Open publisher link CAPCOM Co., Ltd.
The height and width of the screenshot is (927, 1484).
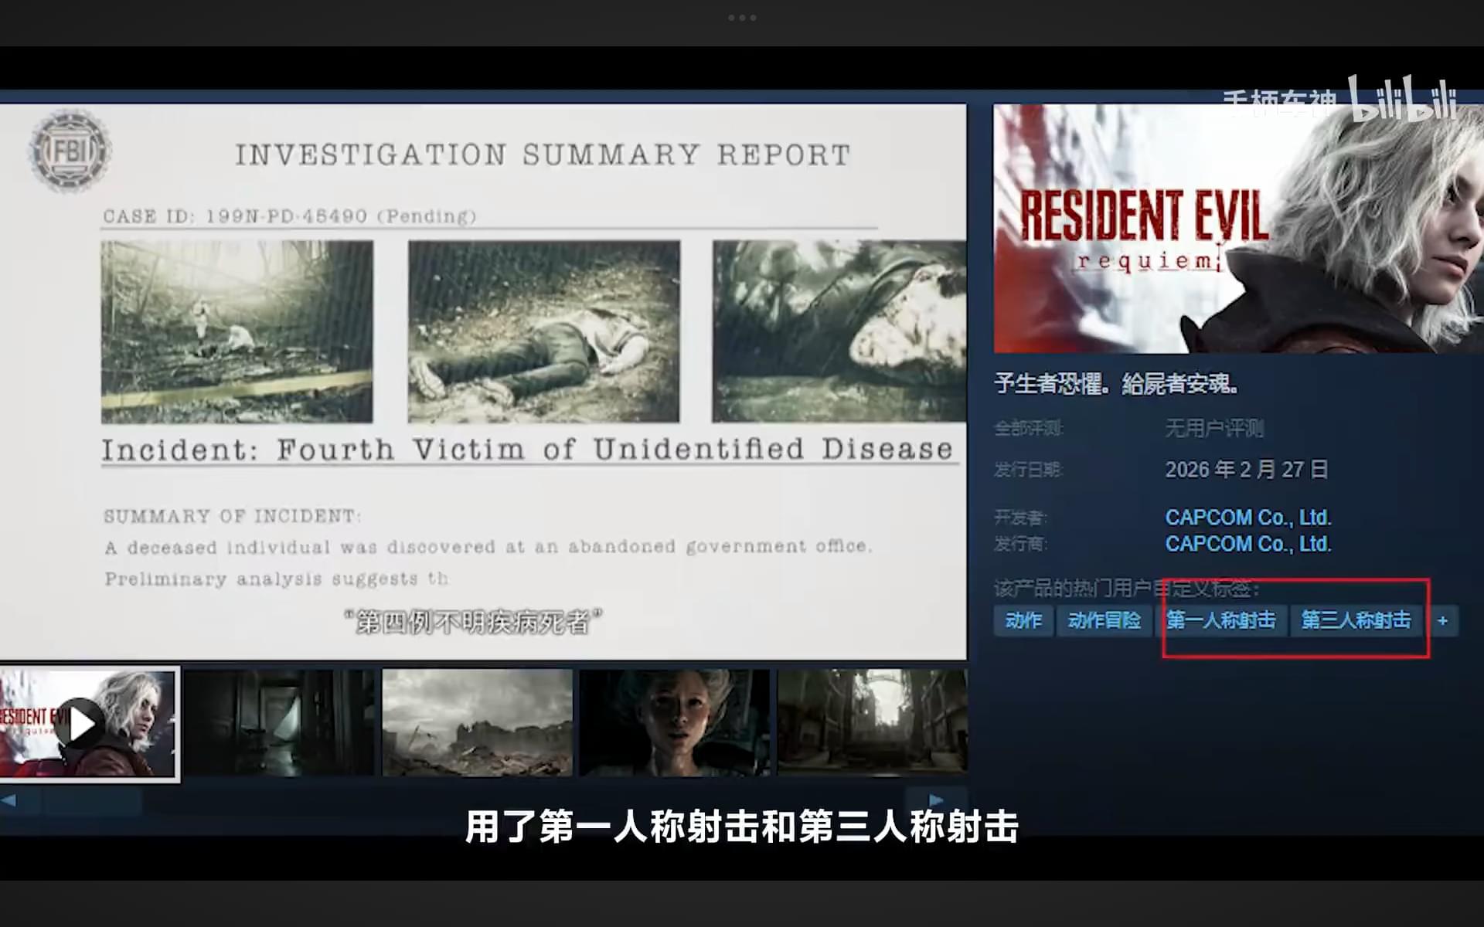(x=1247, y=544)
